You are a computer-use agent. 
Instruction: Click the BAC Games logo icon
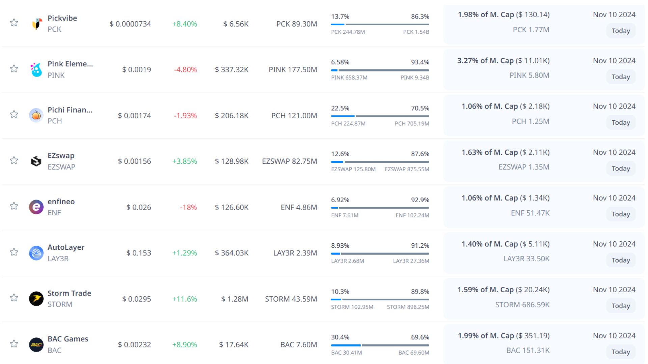(36, 344)
